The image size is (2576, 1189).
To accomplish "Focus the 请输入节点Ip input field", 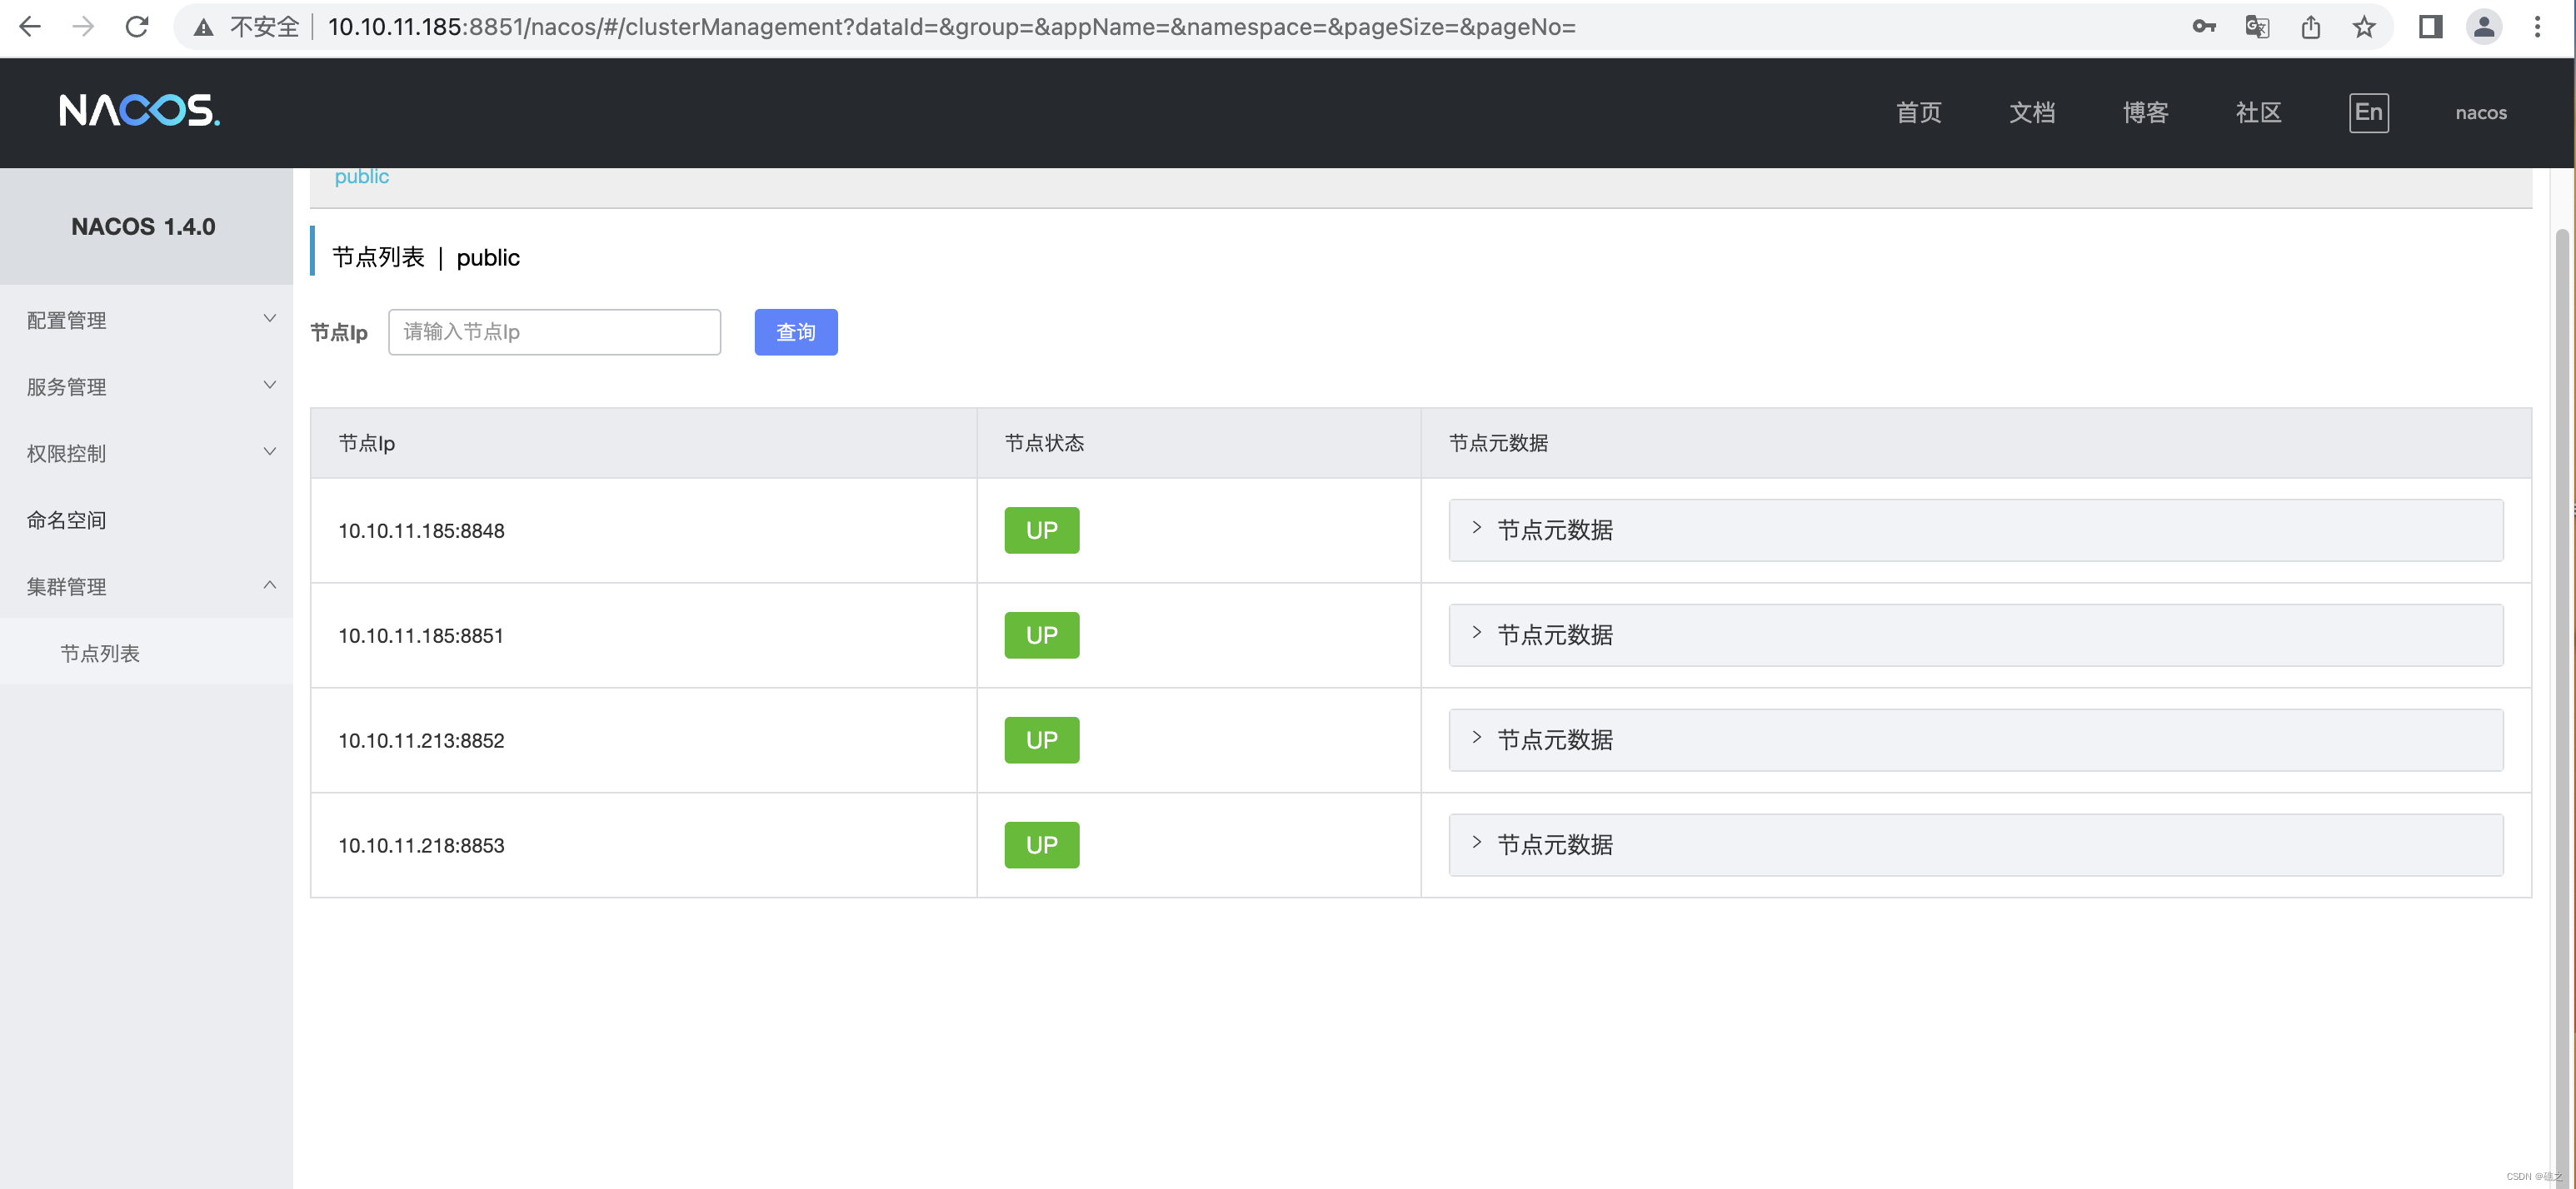I will (554, 331).
